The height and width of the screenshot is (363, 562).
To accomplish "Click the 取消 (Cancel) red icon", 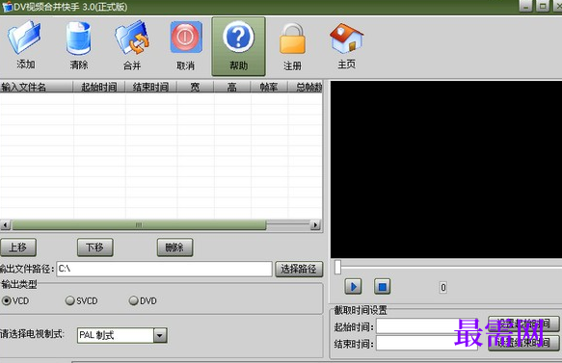I will [x=186, y=38].
